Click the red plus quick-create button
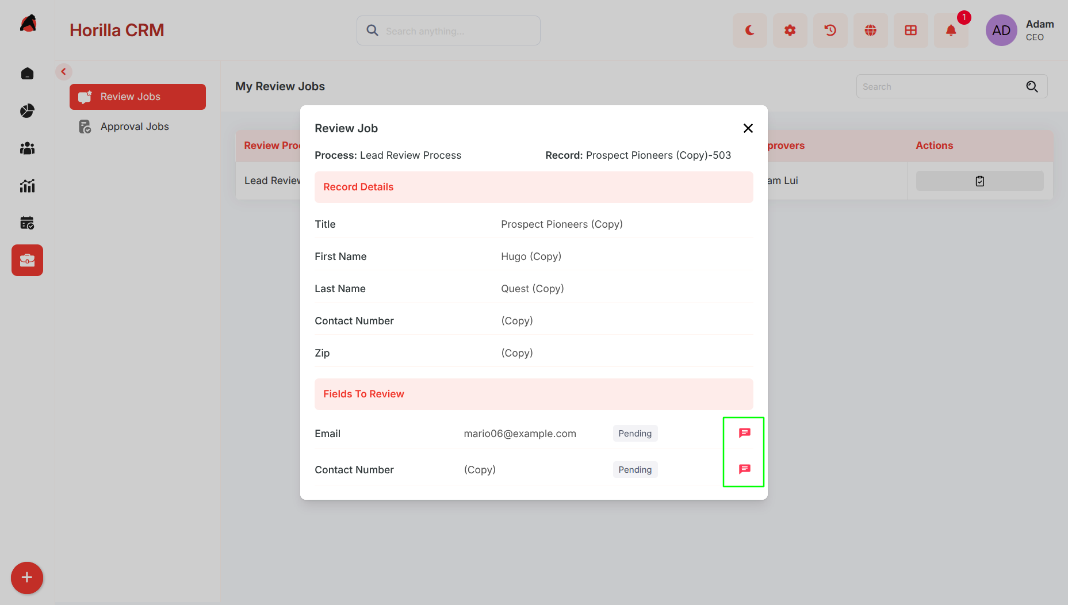Image resolution: width=1068 pixels, height=605 pixels. coord(27,577)
